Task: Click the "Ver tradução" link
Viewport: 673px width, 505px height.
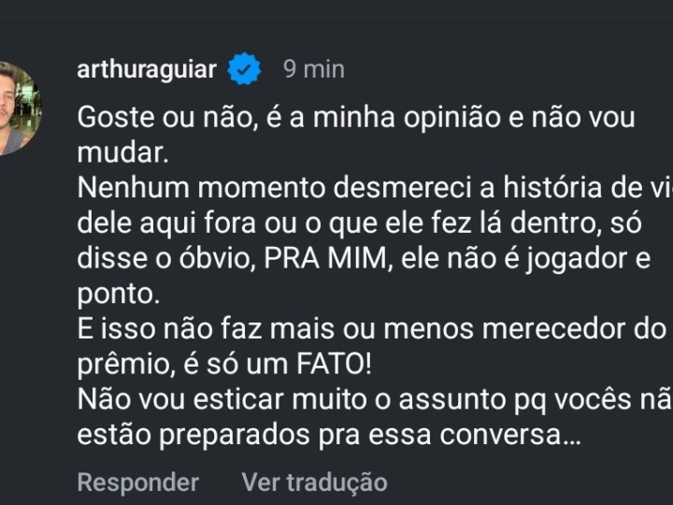Action: (314, 483)
